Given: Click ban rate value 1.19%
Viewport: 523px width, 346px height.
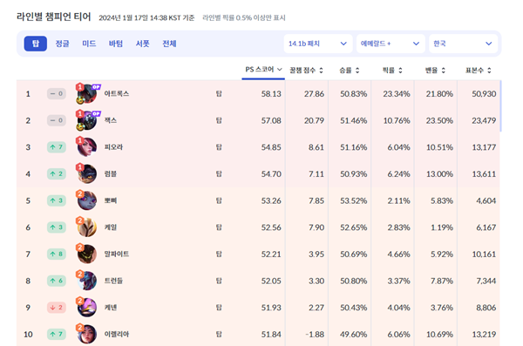Looking at the screenshot, I should coord(442,227).
